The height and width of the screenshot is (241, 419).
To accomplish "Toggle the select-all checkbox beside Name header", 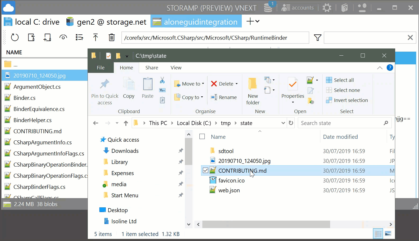I will pyautogui.click(x=202, y=136).
